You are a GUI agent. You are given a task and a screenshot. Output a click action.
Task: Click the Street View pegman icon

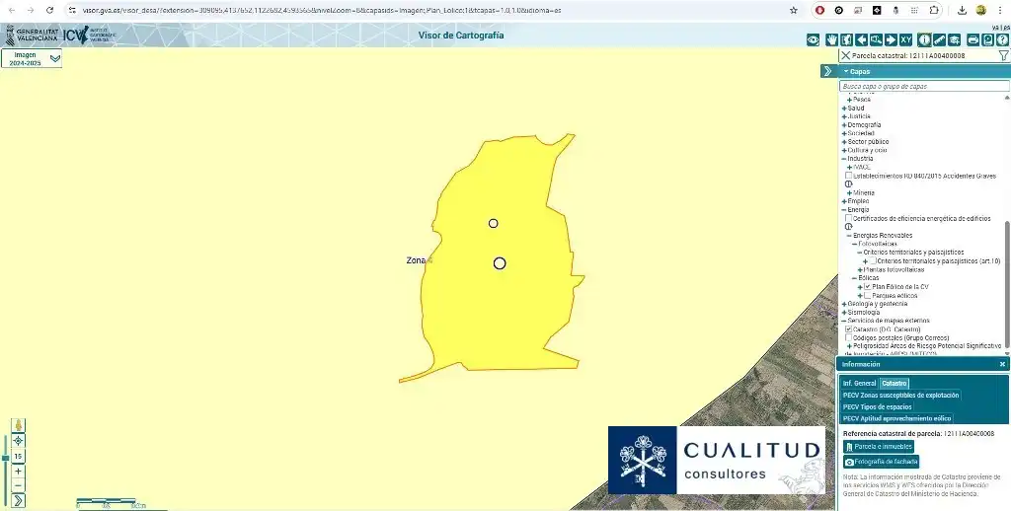pos(18,425)
